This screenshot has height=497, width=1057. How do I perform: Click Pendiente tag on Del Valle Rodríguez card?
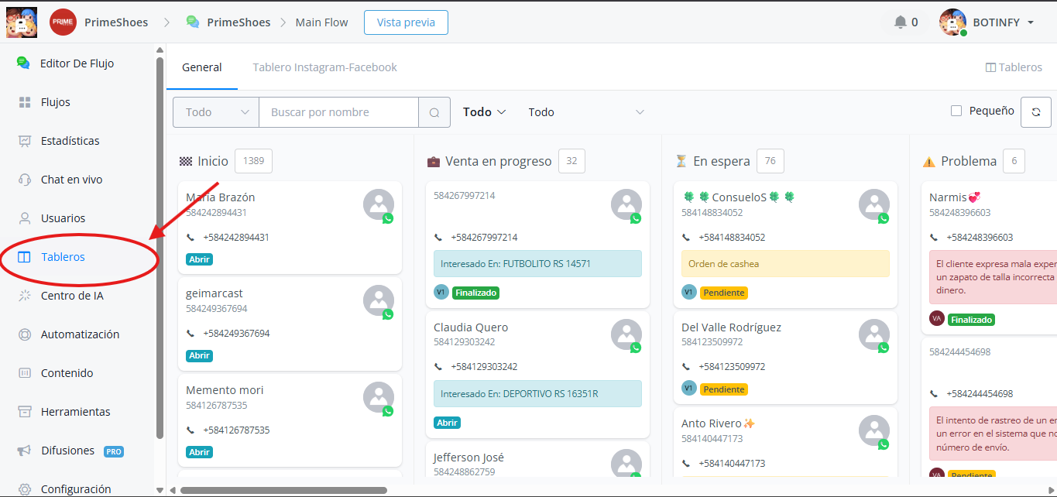(724, 389)
